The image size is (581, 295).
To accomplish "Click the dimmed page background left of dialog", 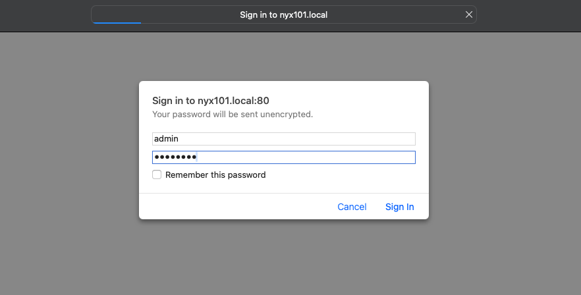I will coord(69,163).
